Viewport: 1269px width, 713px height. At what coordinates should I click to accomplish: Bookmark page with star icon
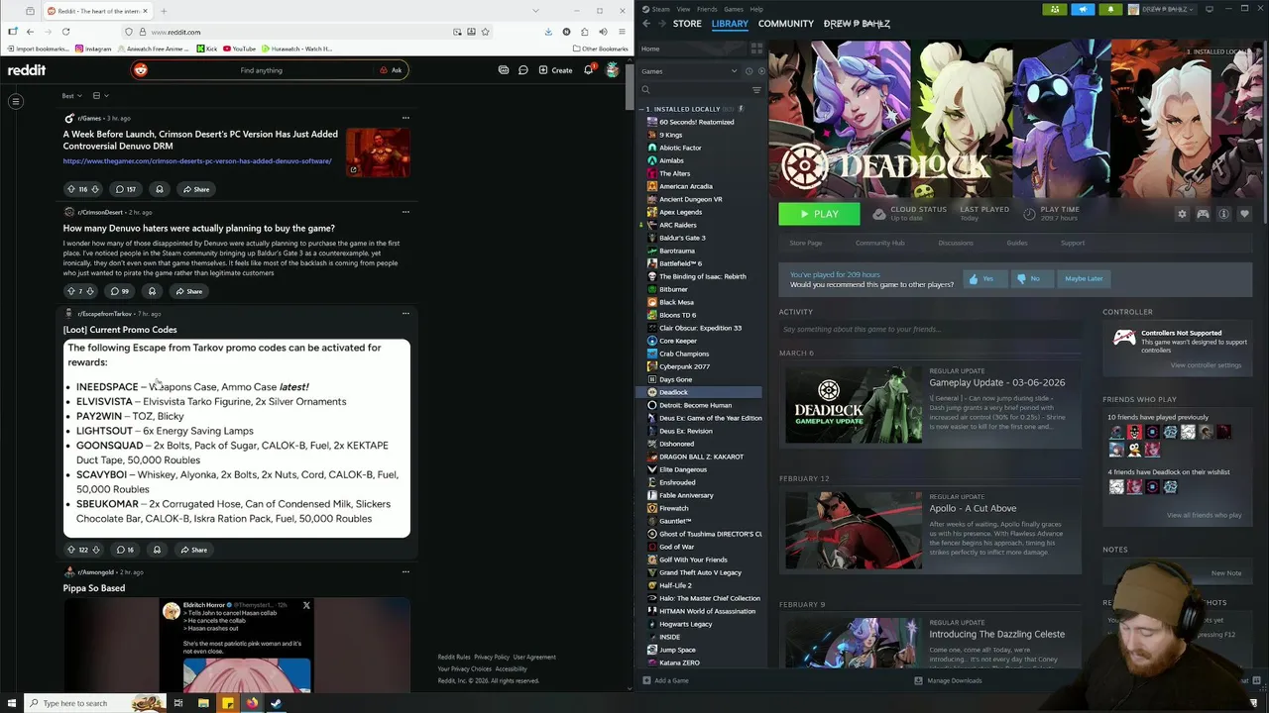[x=485, y=32]
